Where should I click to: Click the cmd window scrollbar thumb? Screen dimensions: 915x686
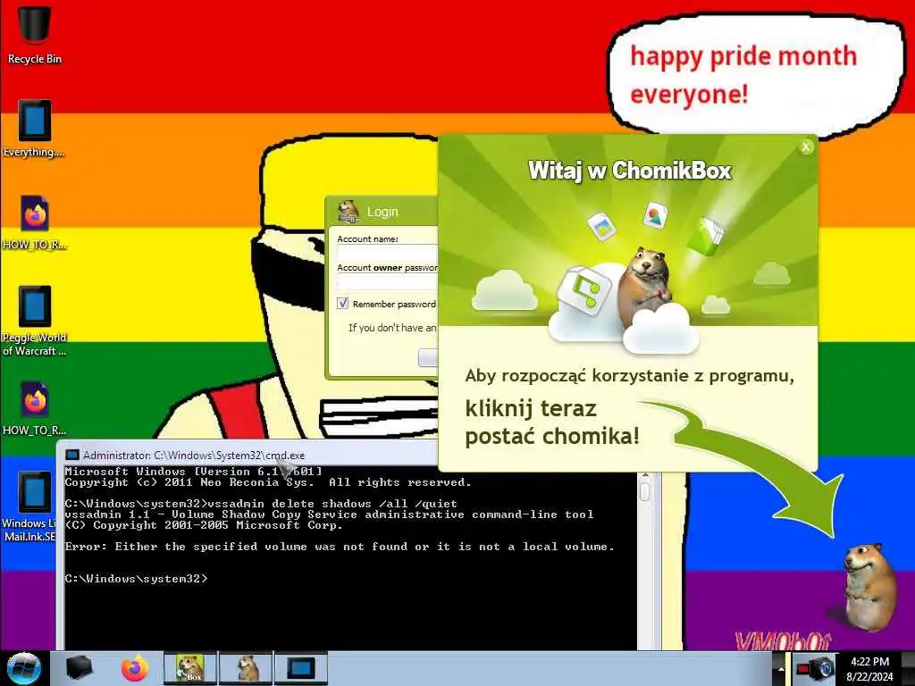[645, 491]
